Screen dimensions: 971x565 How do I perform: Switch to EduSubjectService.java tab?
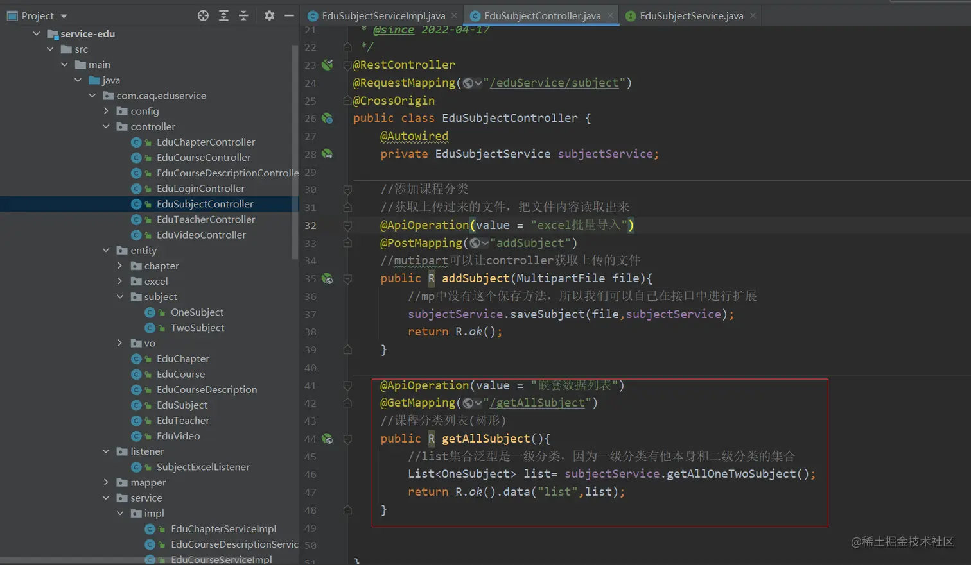click(x=692, y=15)
